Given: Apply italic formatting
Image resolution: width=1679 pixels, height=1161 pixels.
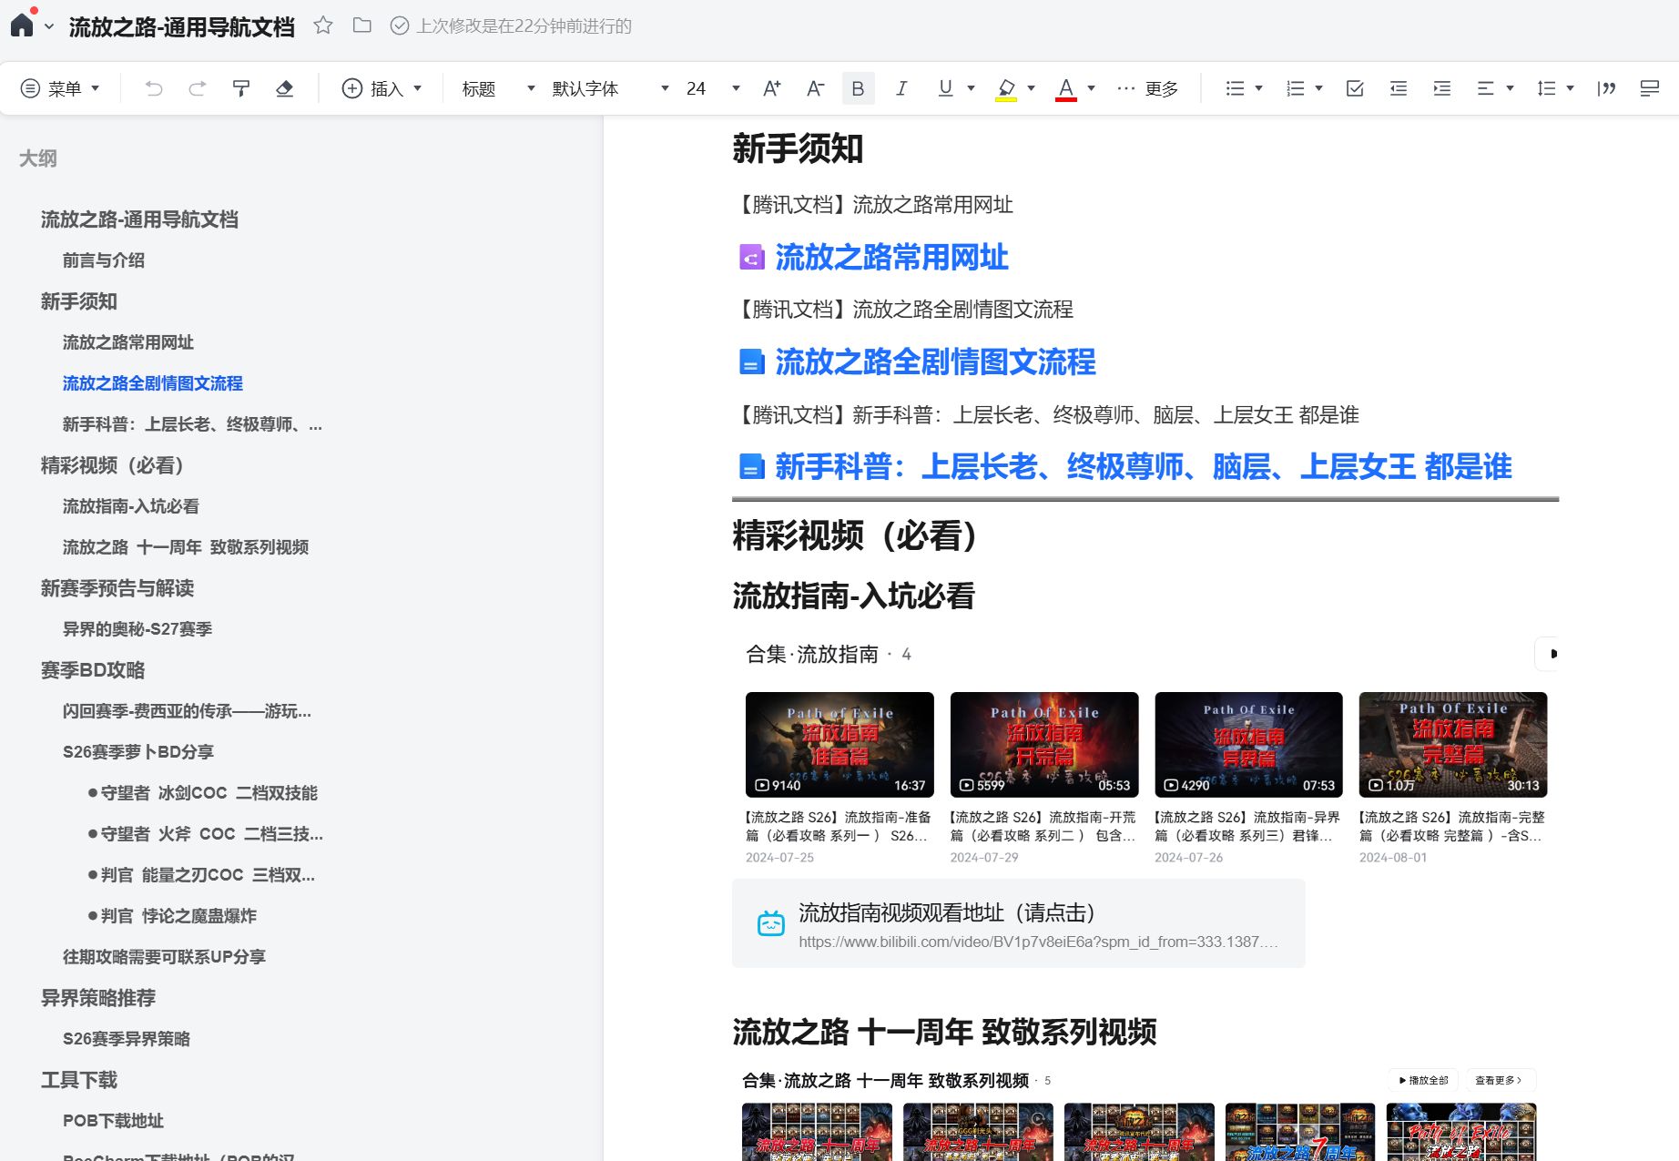Looking at the screenshot, I should (x=901, y=87).
